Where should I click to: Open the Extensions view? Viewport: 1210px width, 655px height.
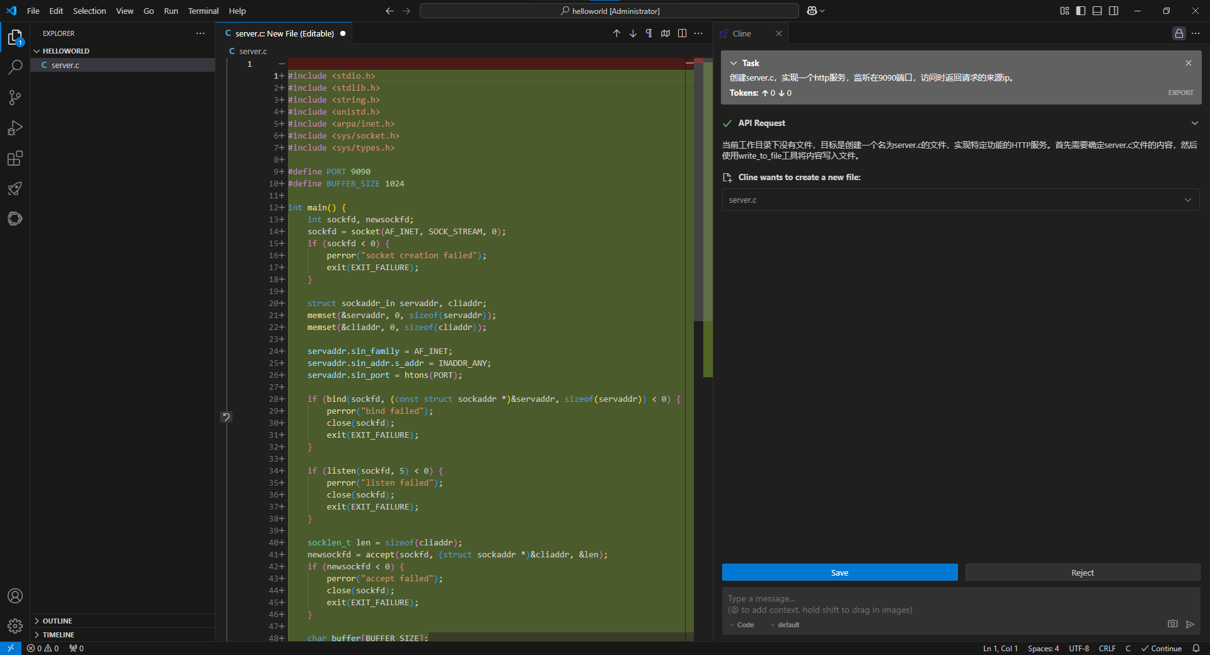15,158
